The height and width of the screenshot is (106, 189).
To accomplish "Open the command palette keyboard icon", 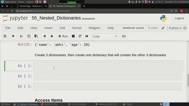I will coord(123,36).
